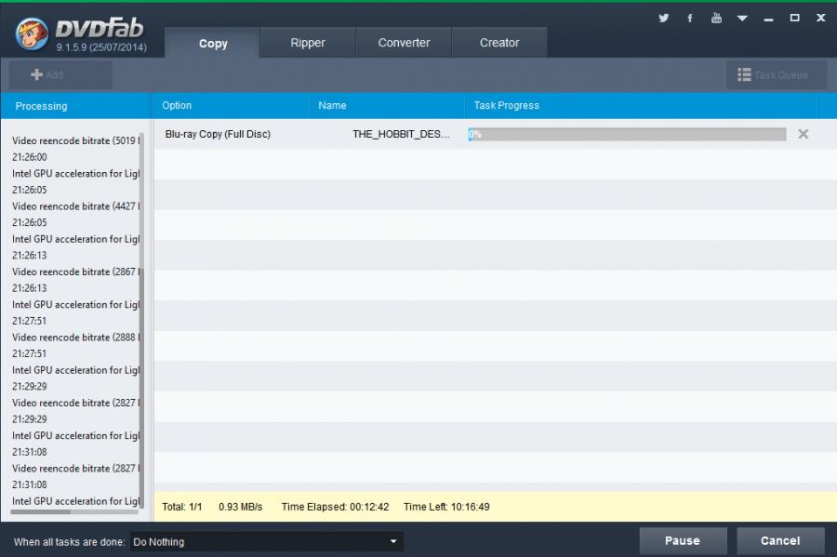This screenshot has width=837, height=557.
Task: Pause the current copy task
Action: coord(683,540)
